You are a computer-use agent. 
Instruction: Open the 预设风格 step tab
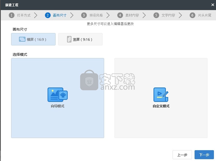[x=96, y=15]
